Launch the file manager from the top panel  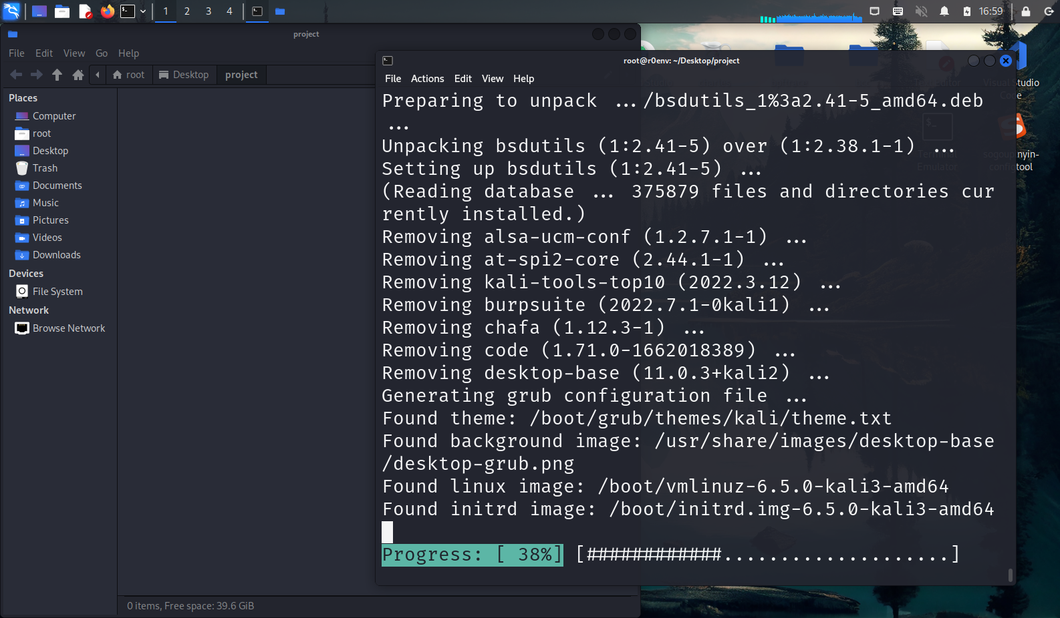pyautogui.click(x=62, y=11)
